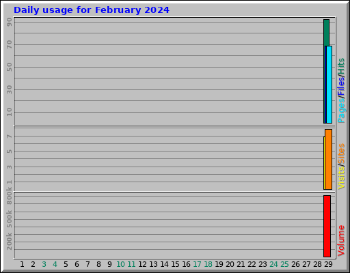Screen dimensions: 350x273
Task: Click day label 28 on x-axis
Action: pos(317,264)
